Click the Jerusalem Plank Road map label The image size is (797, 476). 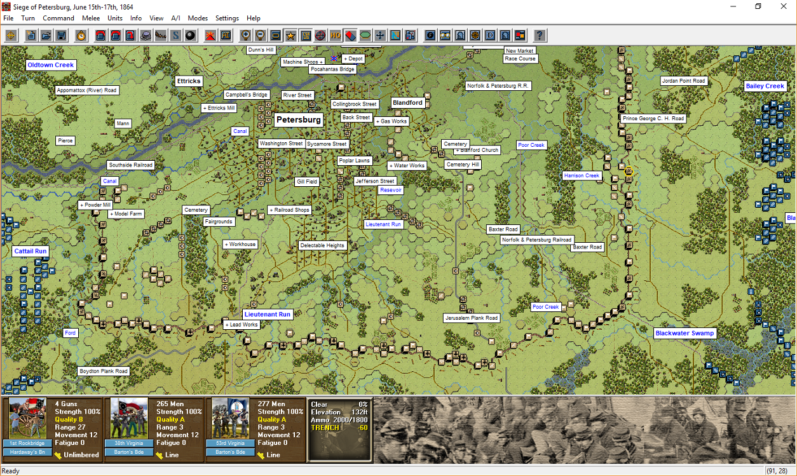[472, 318]
